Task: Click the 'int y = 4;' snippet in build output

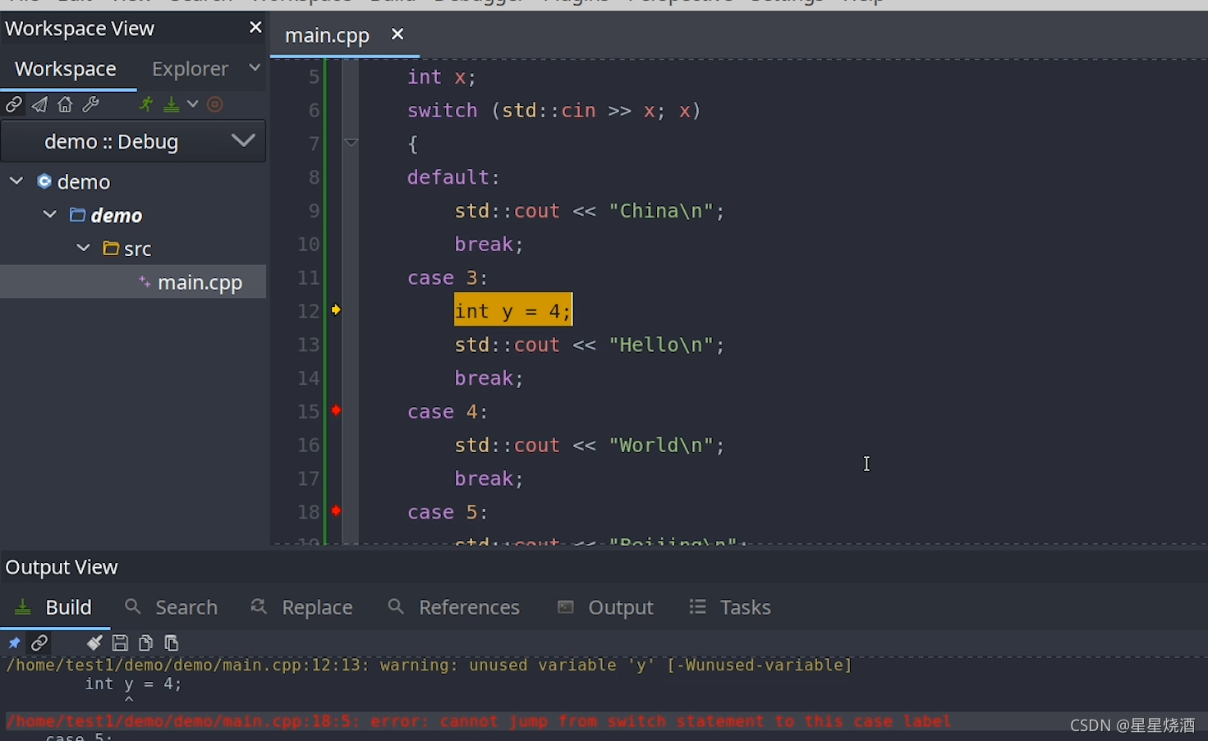Action: pos(133,684)
